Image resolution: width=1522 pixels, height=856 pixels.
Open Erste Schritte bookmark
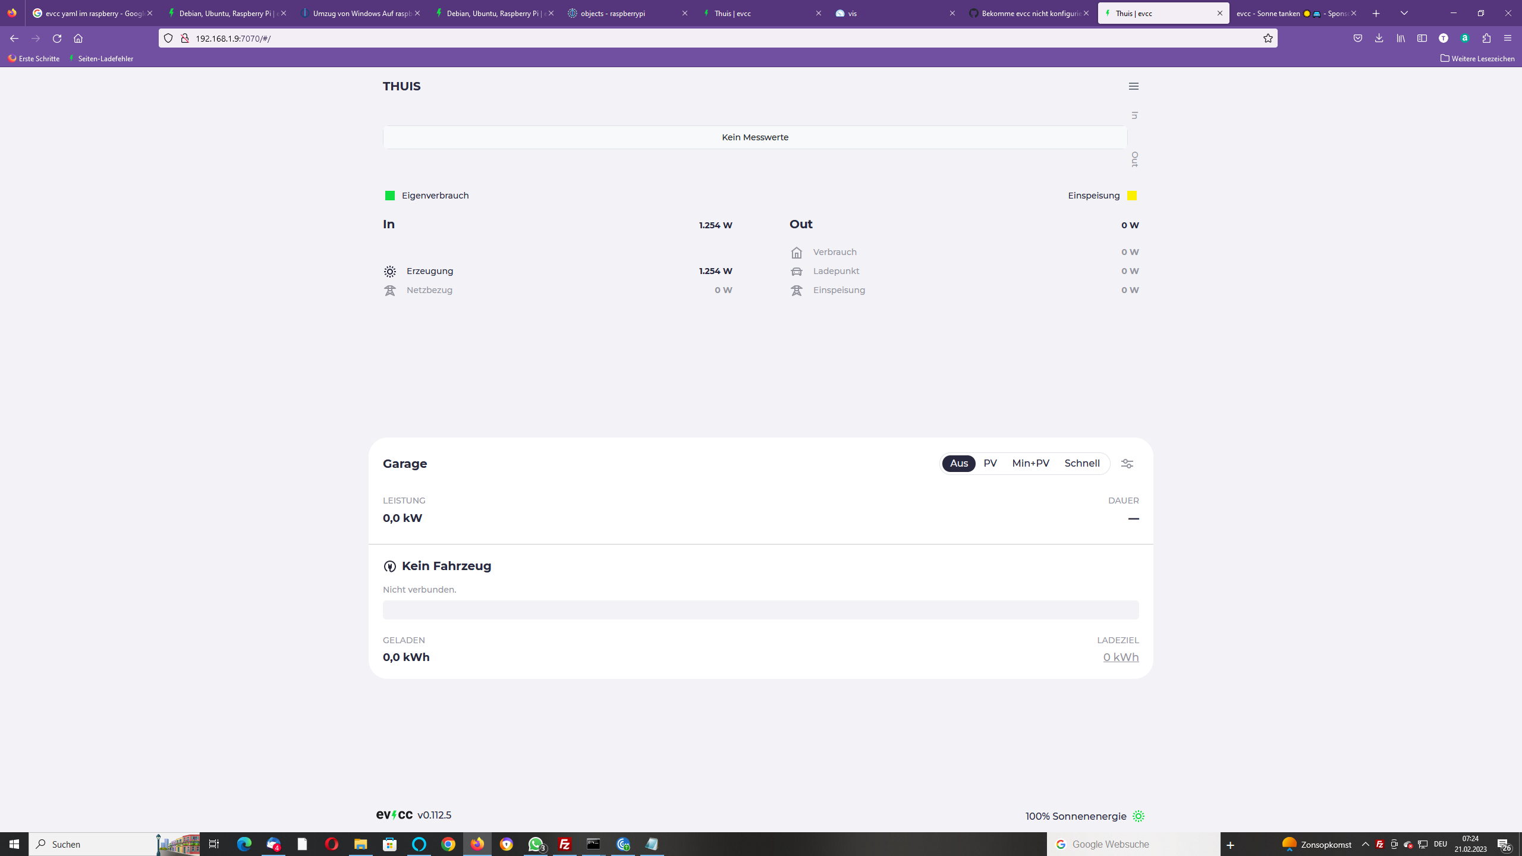pos(34,58)
